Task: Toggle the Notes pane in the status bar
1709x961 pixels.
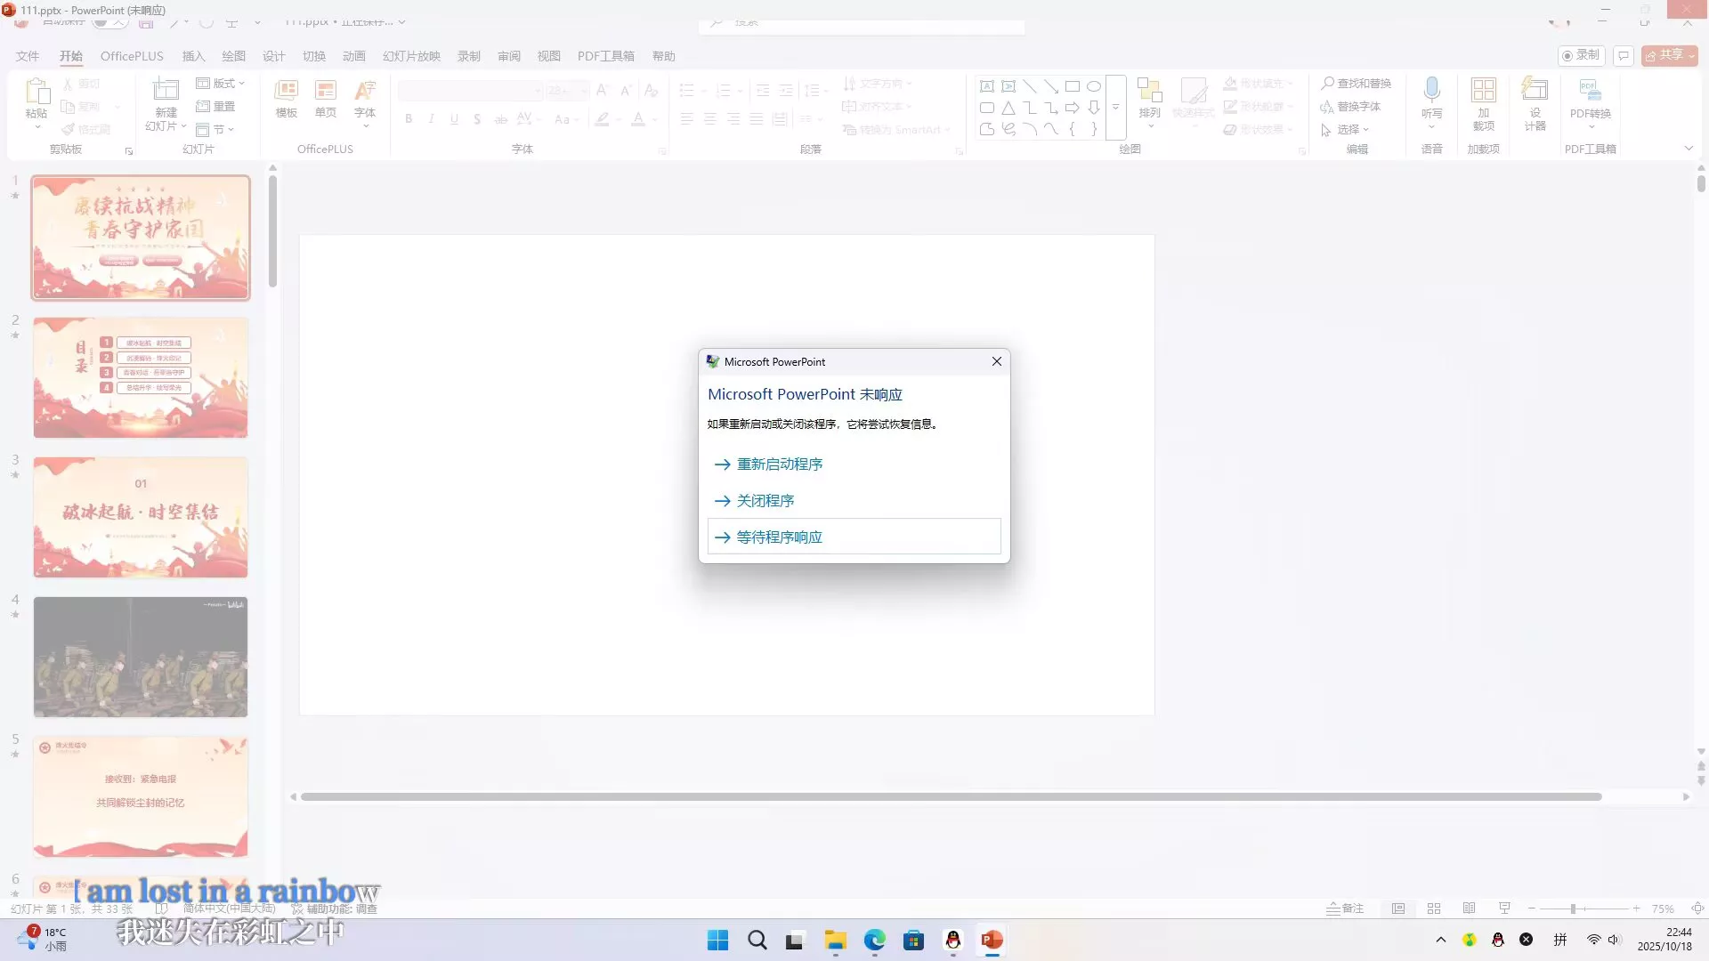Action: pos(1345,909)
